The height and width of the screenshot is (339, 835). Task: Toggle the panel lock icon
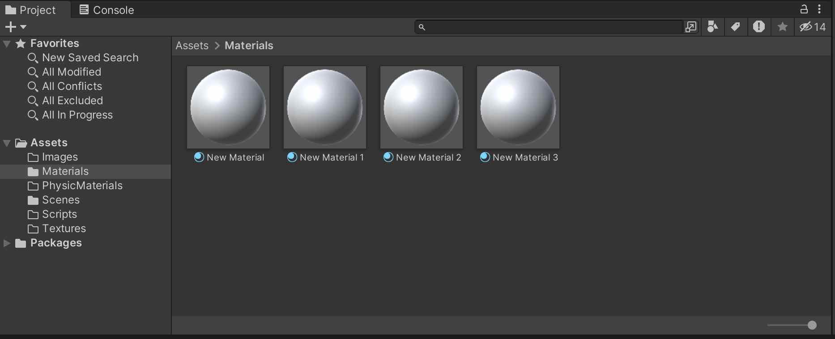click(804, 9)
